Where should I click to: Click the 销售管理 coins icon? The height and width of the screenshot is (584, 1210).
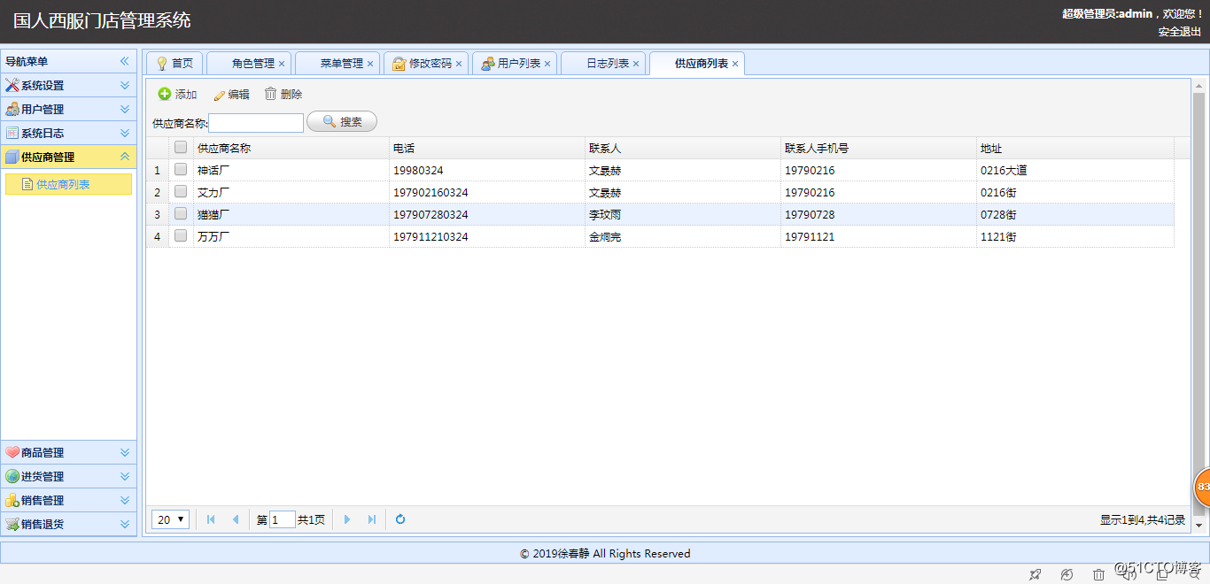tap(12, 501)
